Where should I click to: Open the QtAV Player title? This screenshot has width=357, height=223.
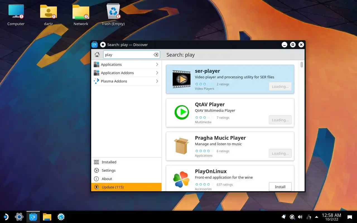point(210,104)
